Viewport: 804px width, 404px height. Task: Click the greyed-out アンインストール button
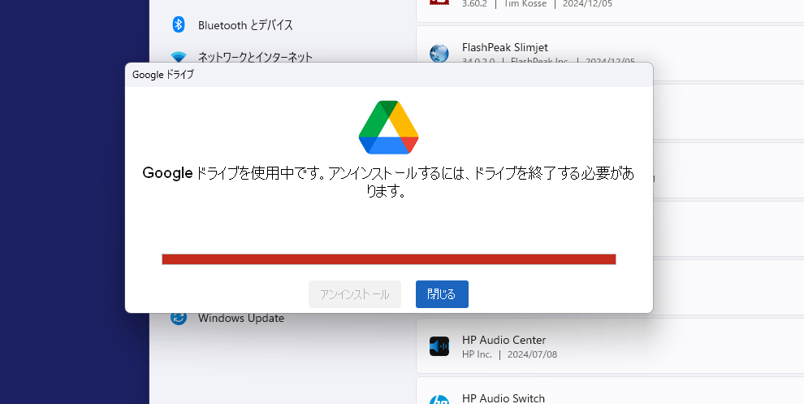[x=355, y=294]
